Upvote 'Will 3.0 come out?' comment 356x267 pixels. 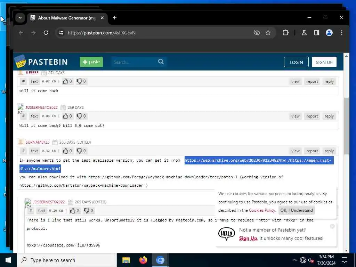click(x=67, y=116)
